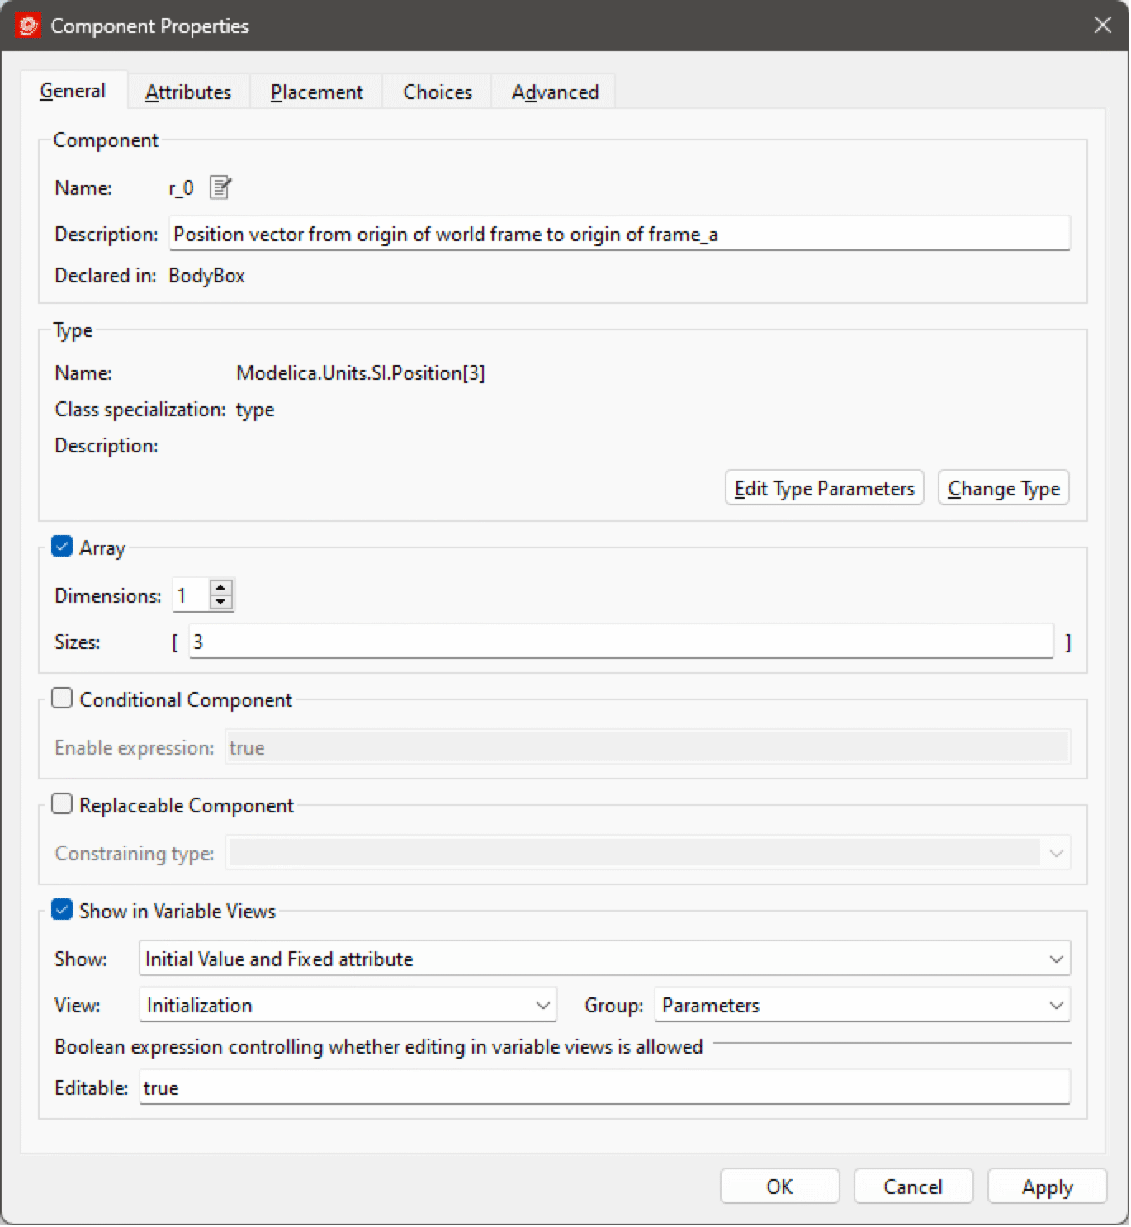The width and height of the screenshot is (1131, 1227).
Task: Uncheck the Array checkbox
Action: click(62, 547)
